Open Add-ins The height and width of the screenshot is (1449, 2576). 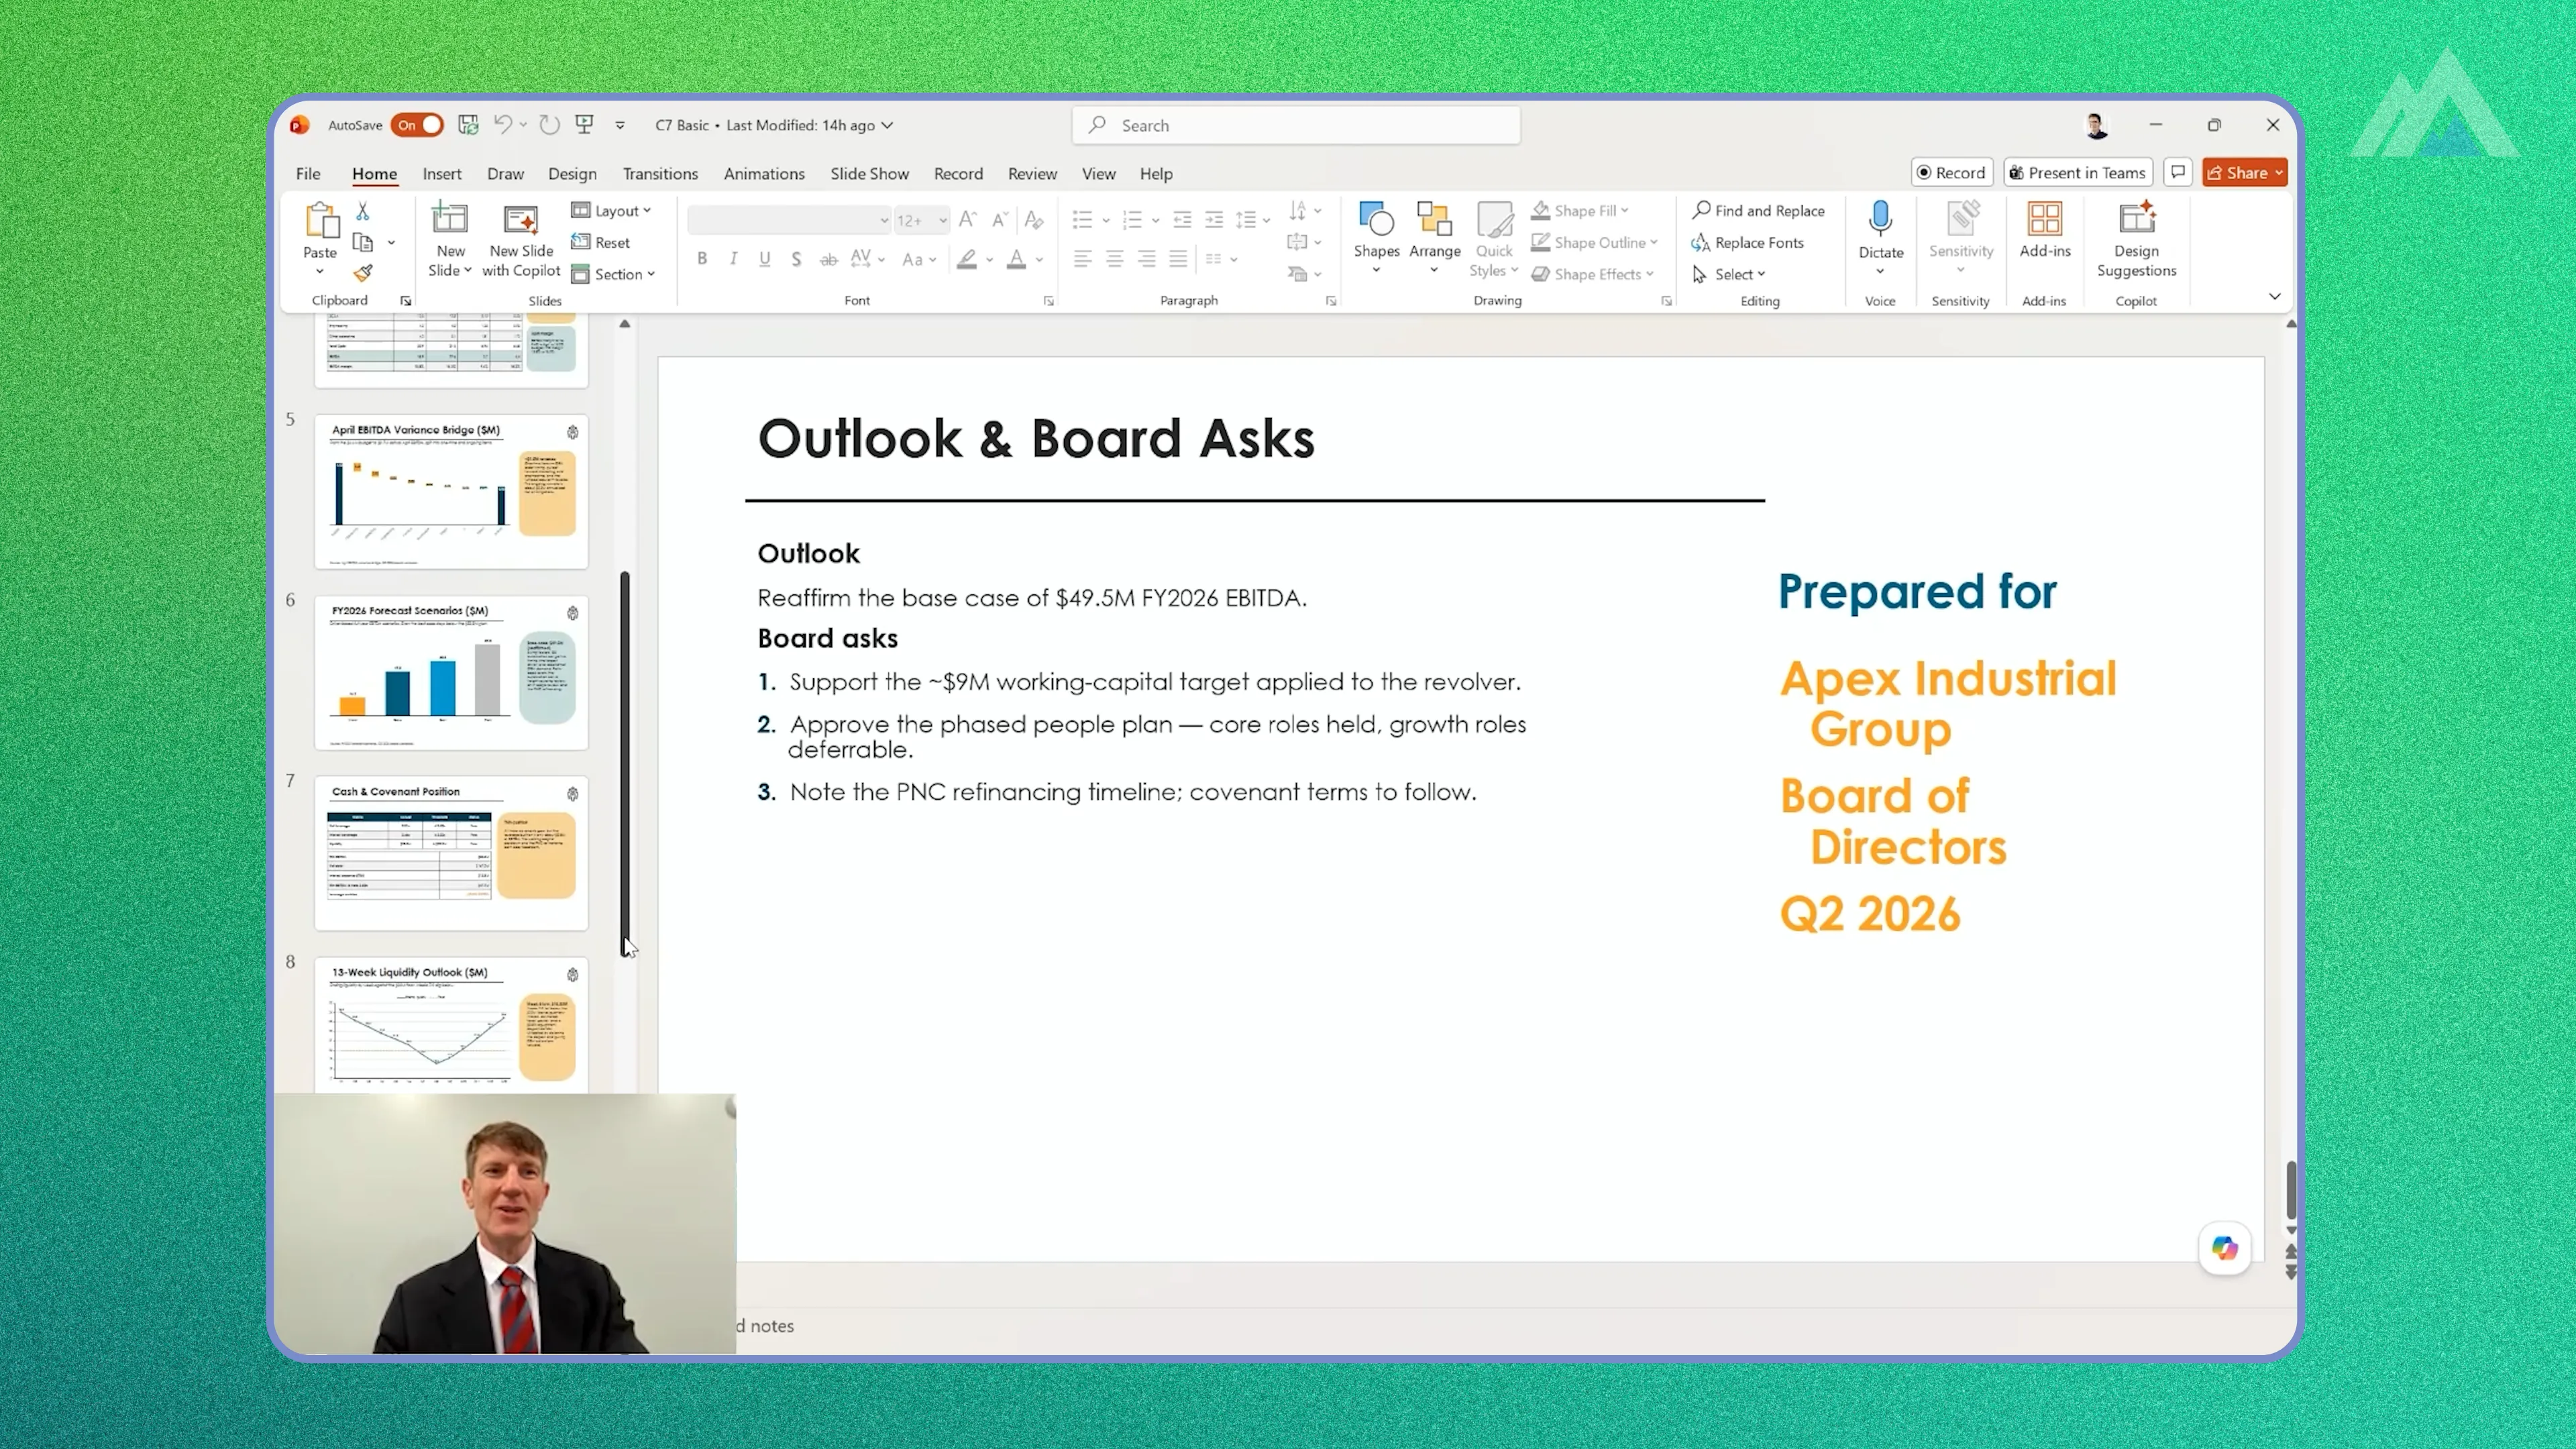2044,230
